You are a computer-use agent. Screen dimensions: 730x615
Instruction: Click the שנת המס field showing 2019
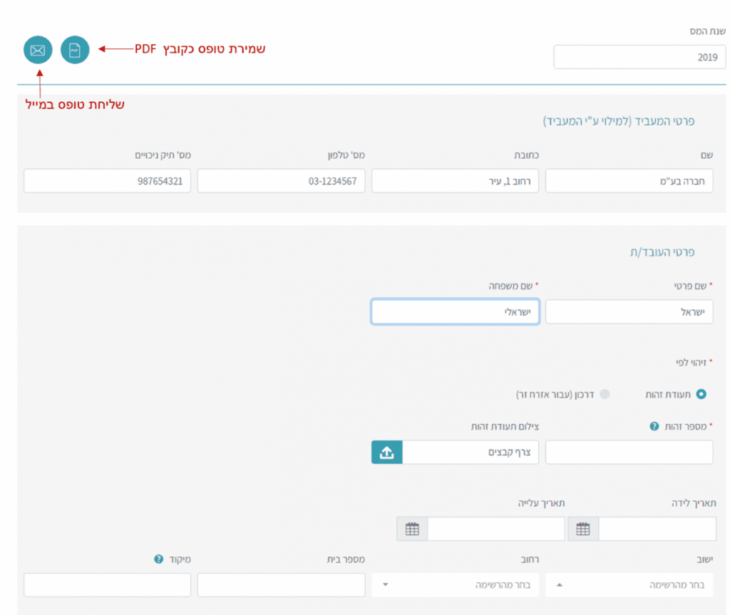[x=639, y=57]
